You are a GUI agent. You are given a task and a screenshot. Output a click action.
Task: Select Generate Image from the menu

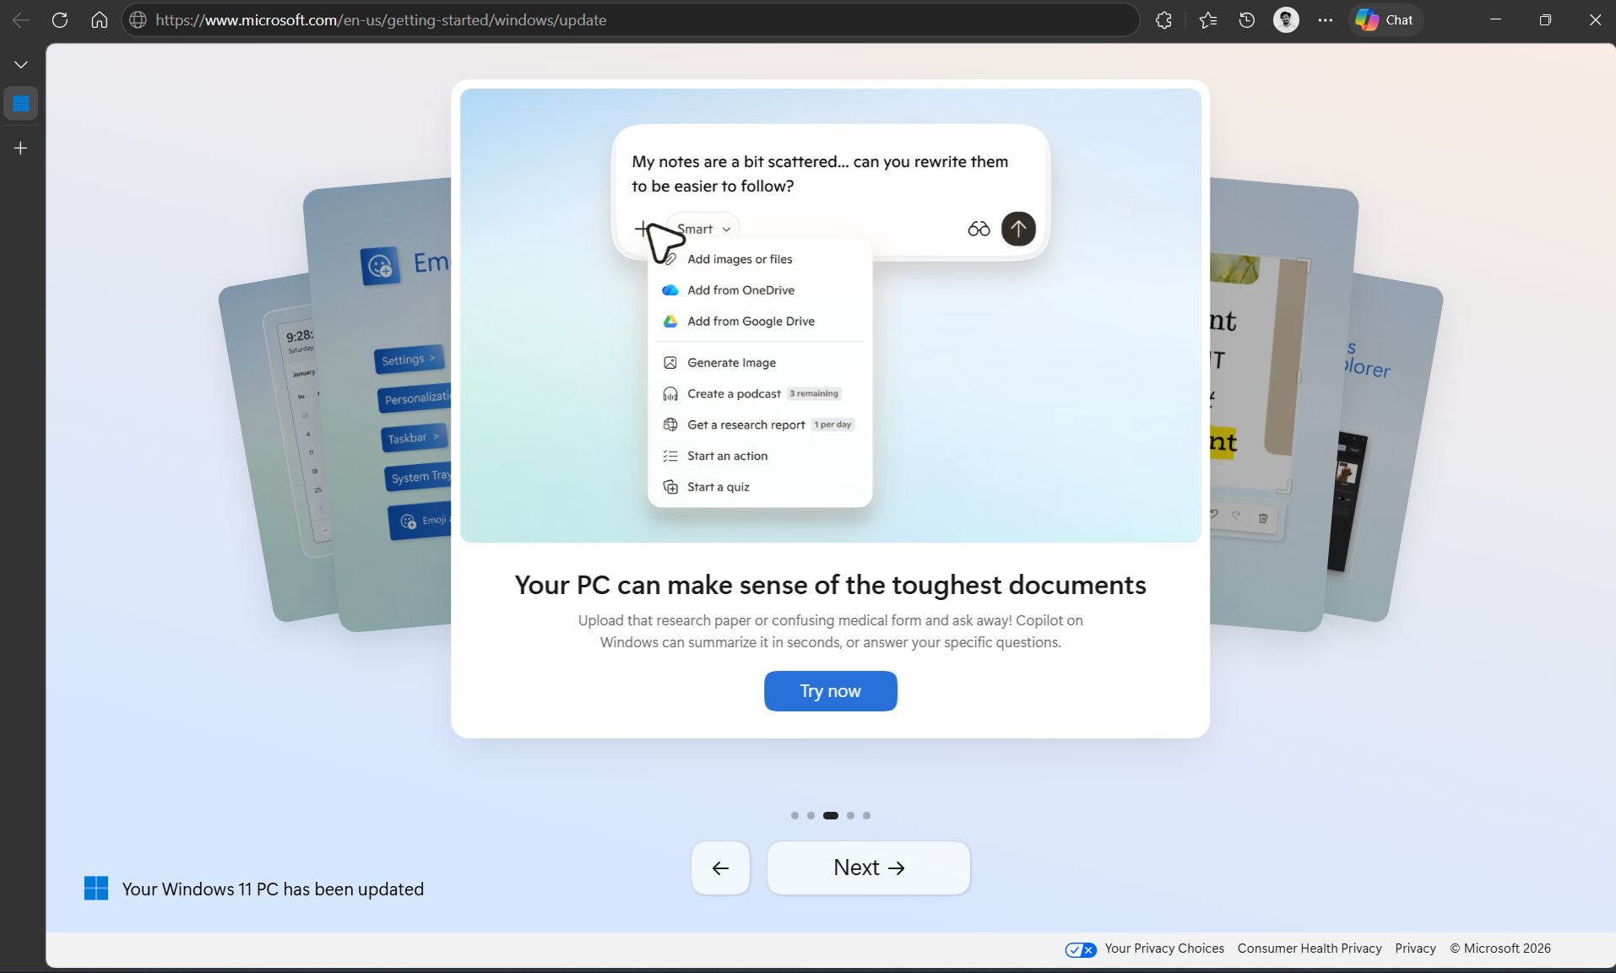point(731,362)
